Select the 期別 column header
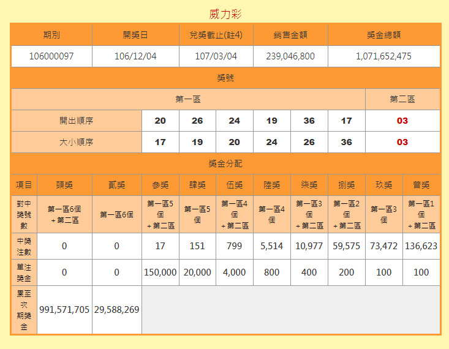Viewport: 449px width, 349px height. (x=51, y=35)
